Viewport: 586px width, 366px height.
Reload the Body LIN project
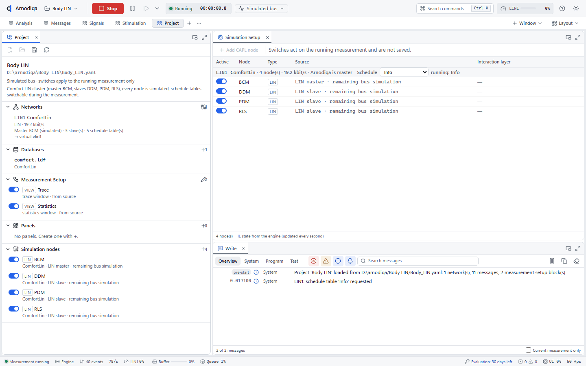click(x=47, y=50)
